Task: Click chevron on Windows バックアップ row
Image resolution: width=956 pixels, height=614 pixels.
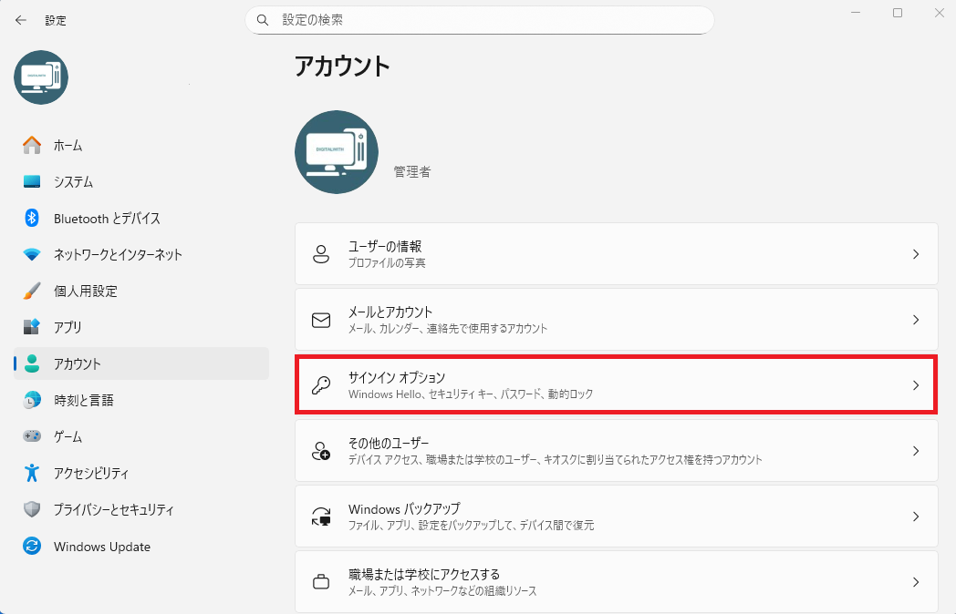Action: [x=916, y=517]
